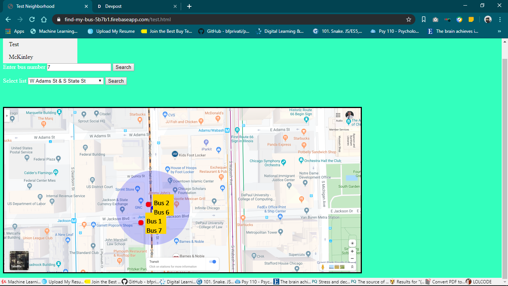This screenshot has width=508, height=286.
Task: Open Digital Learning bookmark
Action: 280,31
